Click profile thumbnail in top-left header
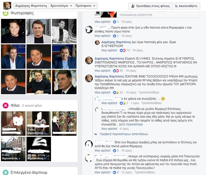The width and height of the screenshot is (206, 175). click(x=7, y=6)
